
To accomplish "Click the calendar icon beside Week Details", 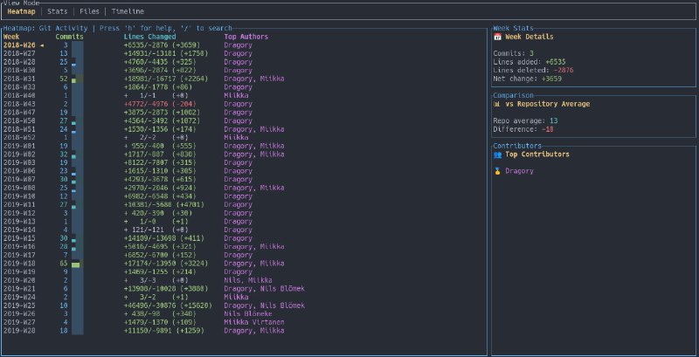I will (x=497, y=38).
